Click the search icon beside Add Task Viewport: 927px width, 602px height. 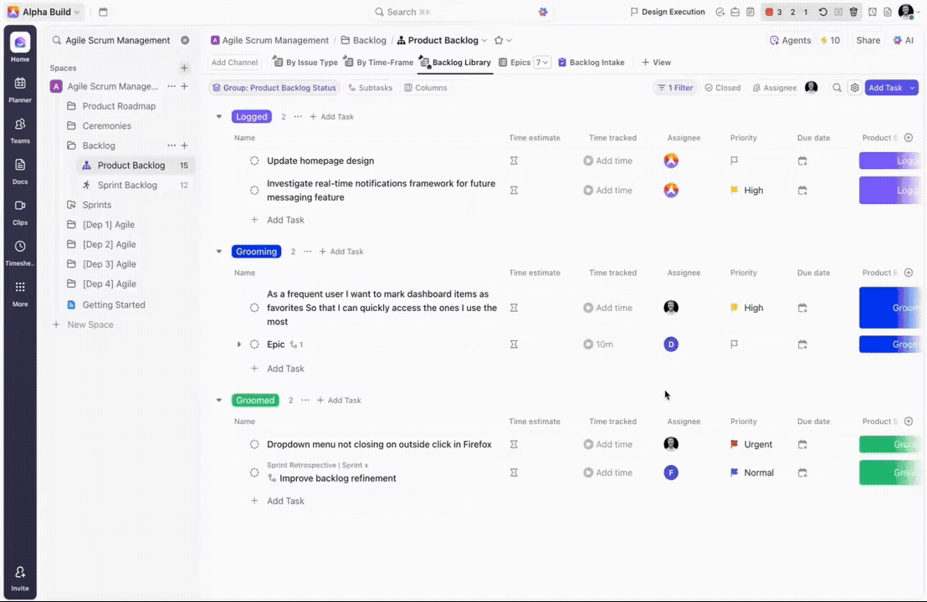[837, 88]
